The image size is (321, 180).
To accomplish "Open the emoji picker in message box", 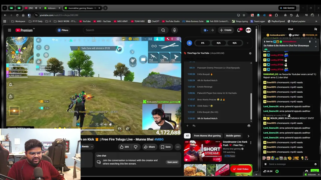I will pos(315,164).
